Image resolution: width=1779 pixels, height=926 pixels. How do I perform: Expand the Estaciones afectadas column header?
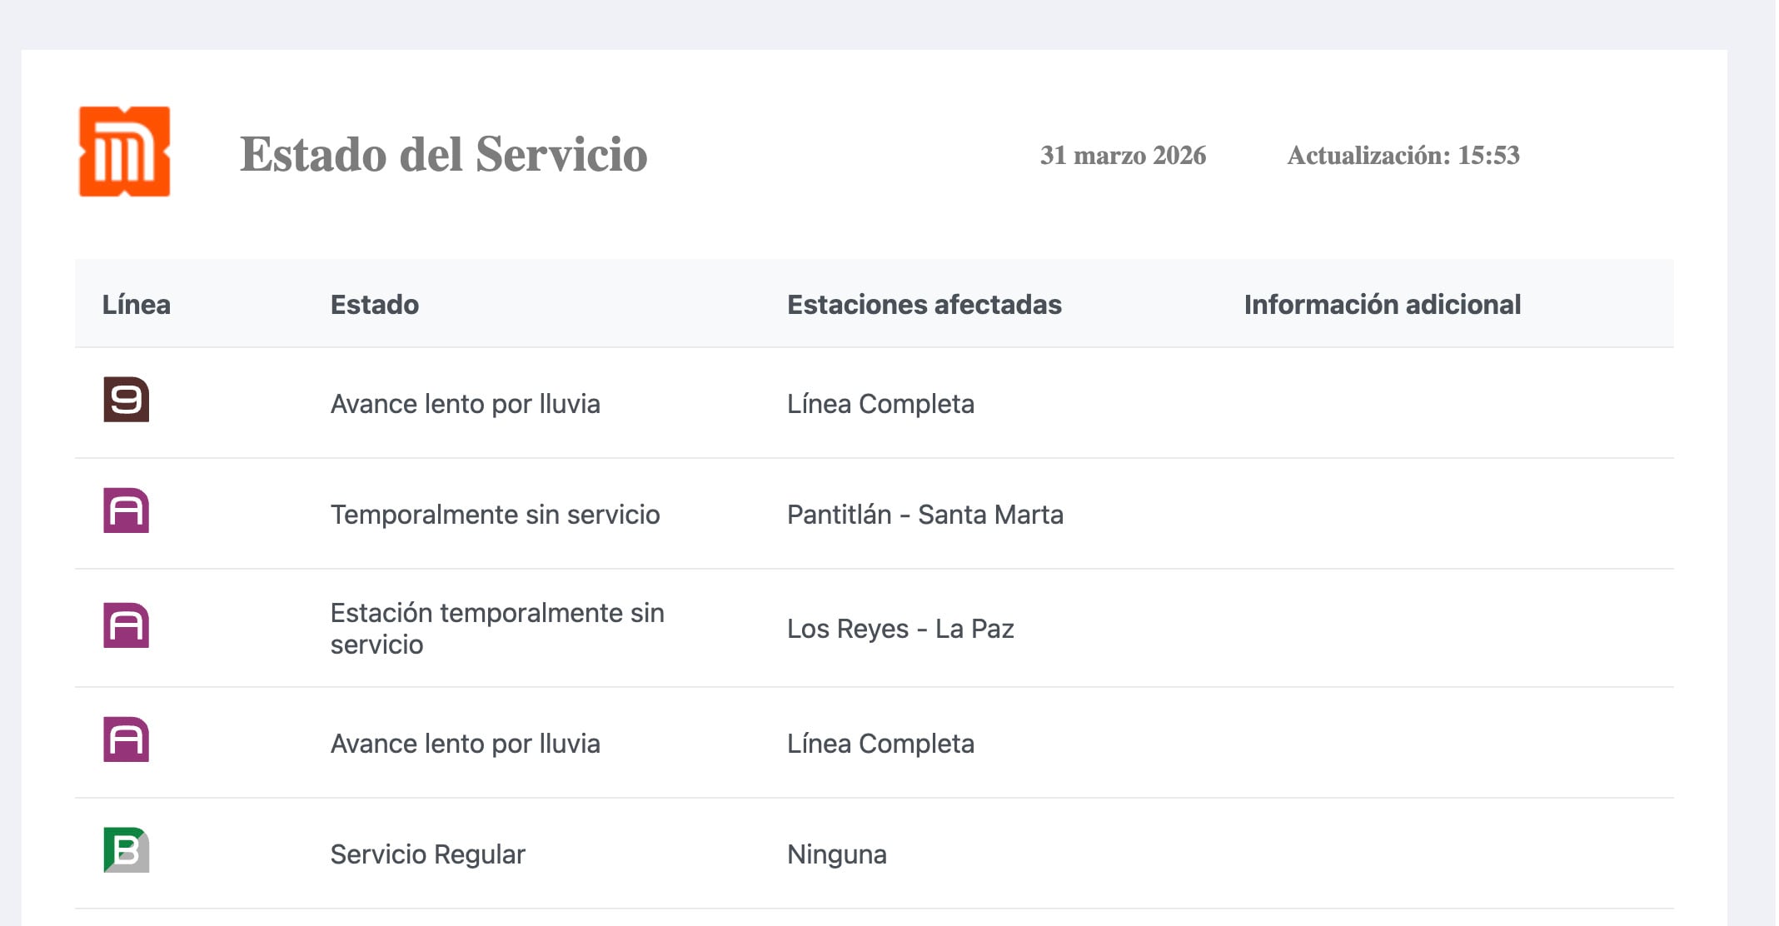[x=924, y=304]
